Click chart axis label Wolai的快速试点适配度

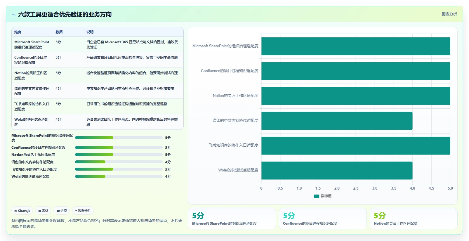pyautogui.click(x=238, y=170)
